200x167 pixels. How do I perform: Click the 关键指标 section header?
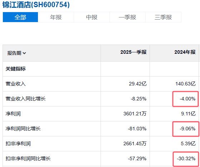click(x=15, y=69)
